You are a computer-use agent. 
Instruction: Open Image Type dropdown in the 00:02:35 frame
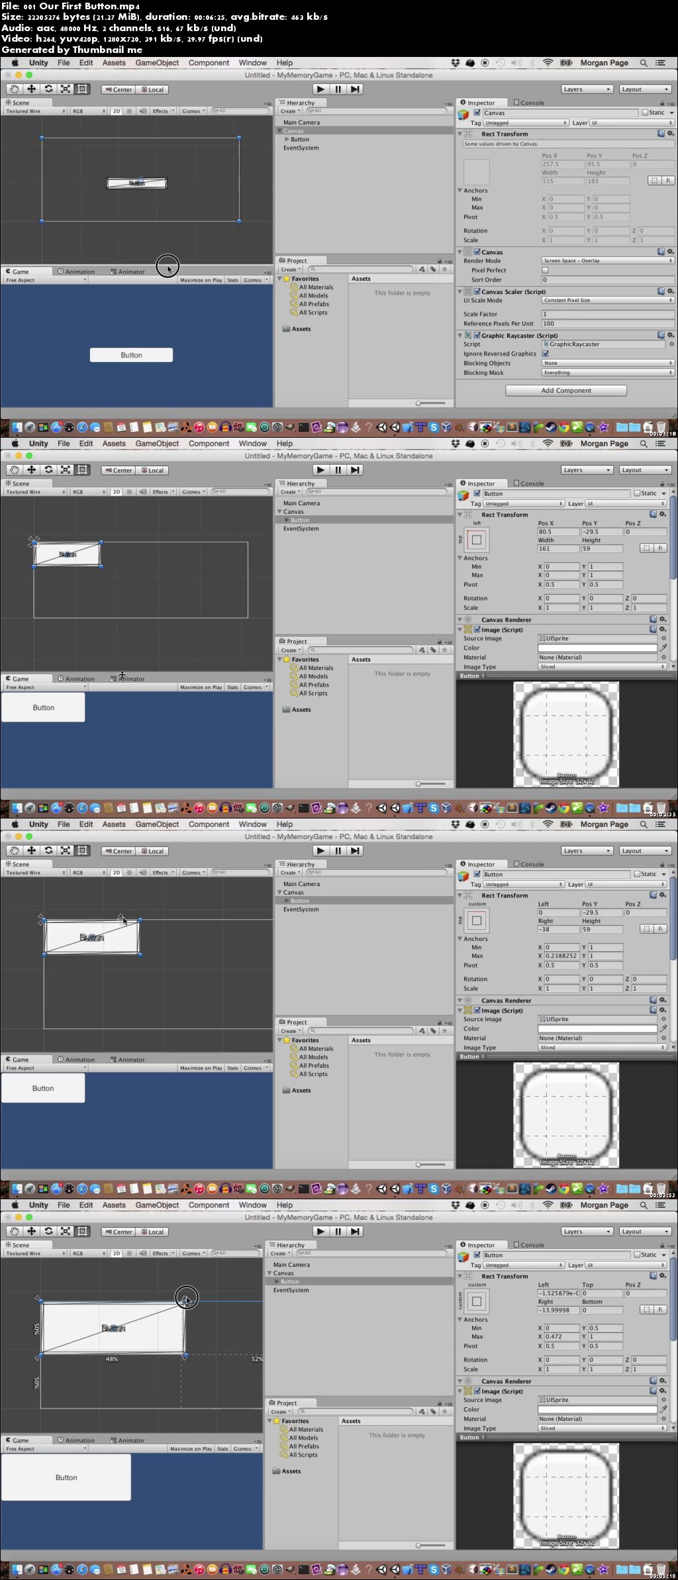[x=602, y=667]
